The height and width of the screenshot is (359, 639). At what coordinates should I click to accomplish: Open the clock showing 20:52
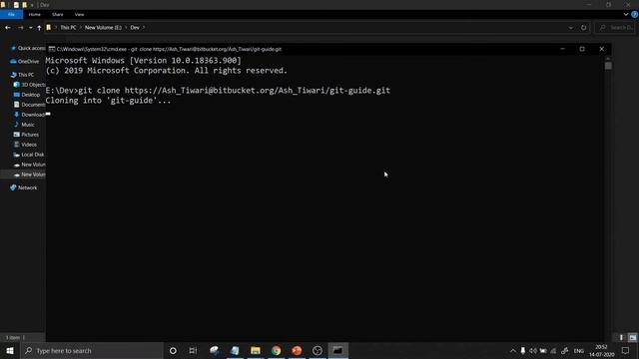click(x=601, y=350)
